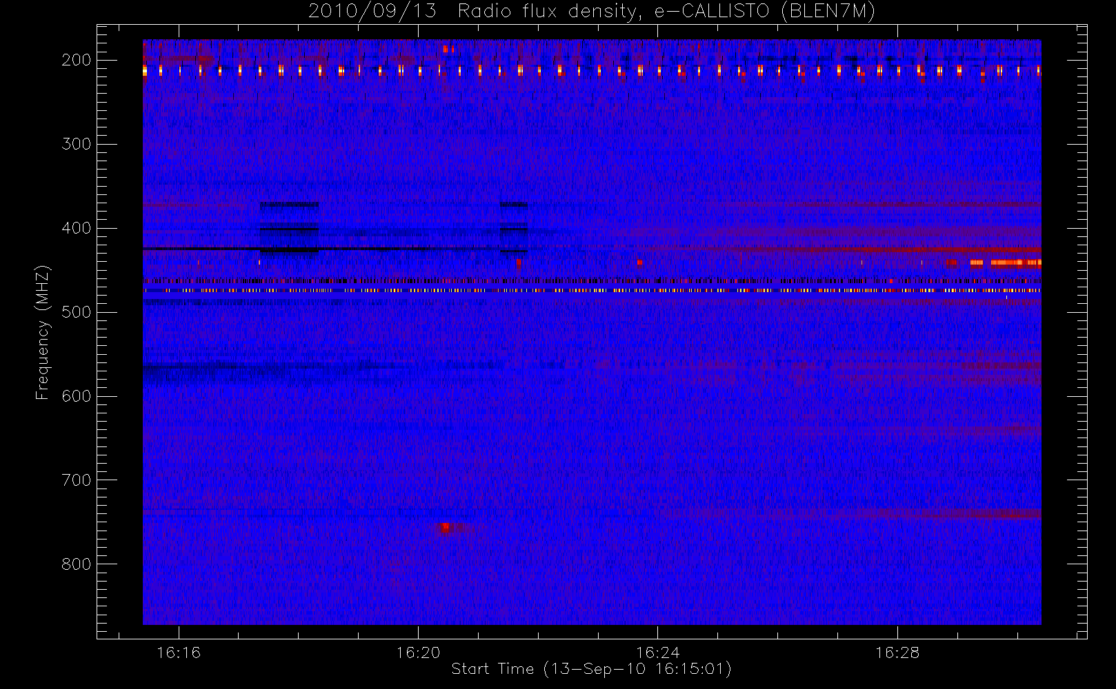
Task: Click the bright orange streak near 440 MHz
Action: point(1006,263)
